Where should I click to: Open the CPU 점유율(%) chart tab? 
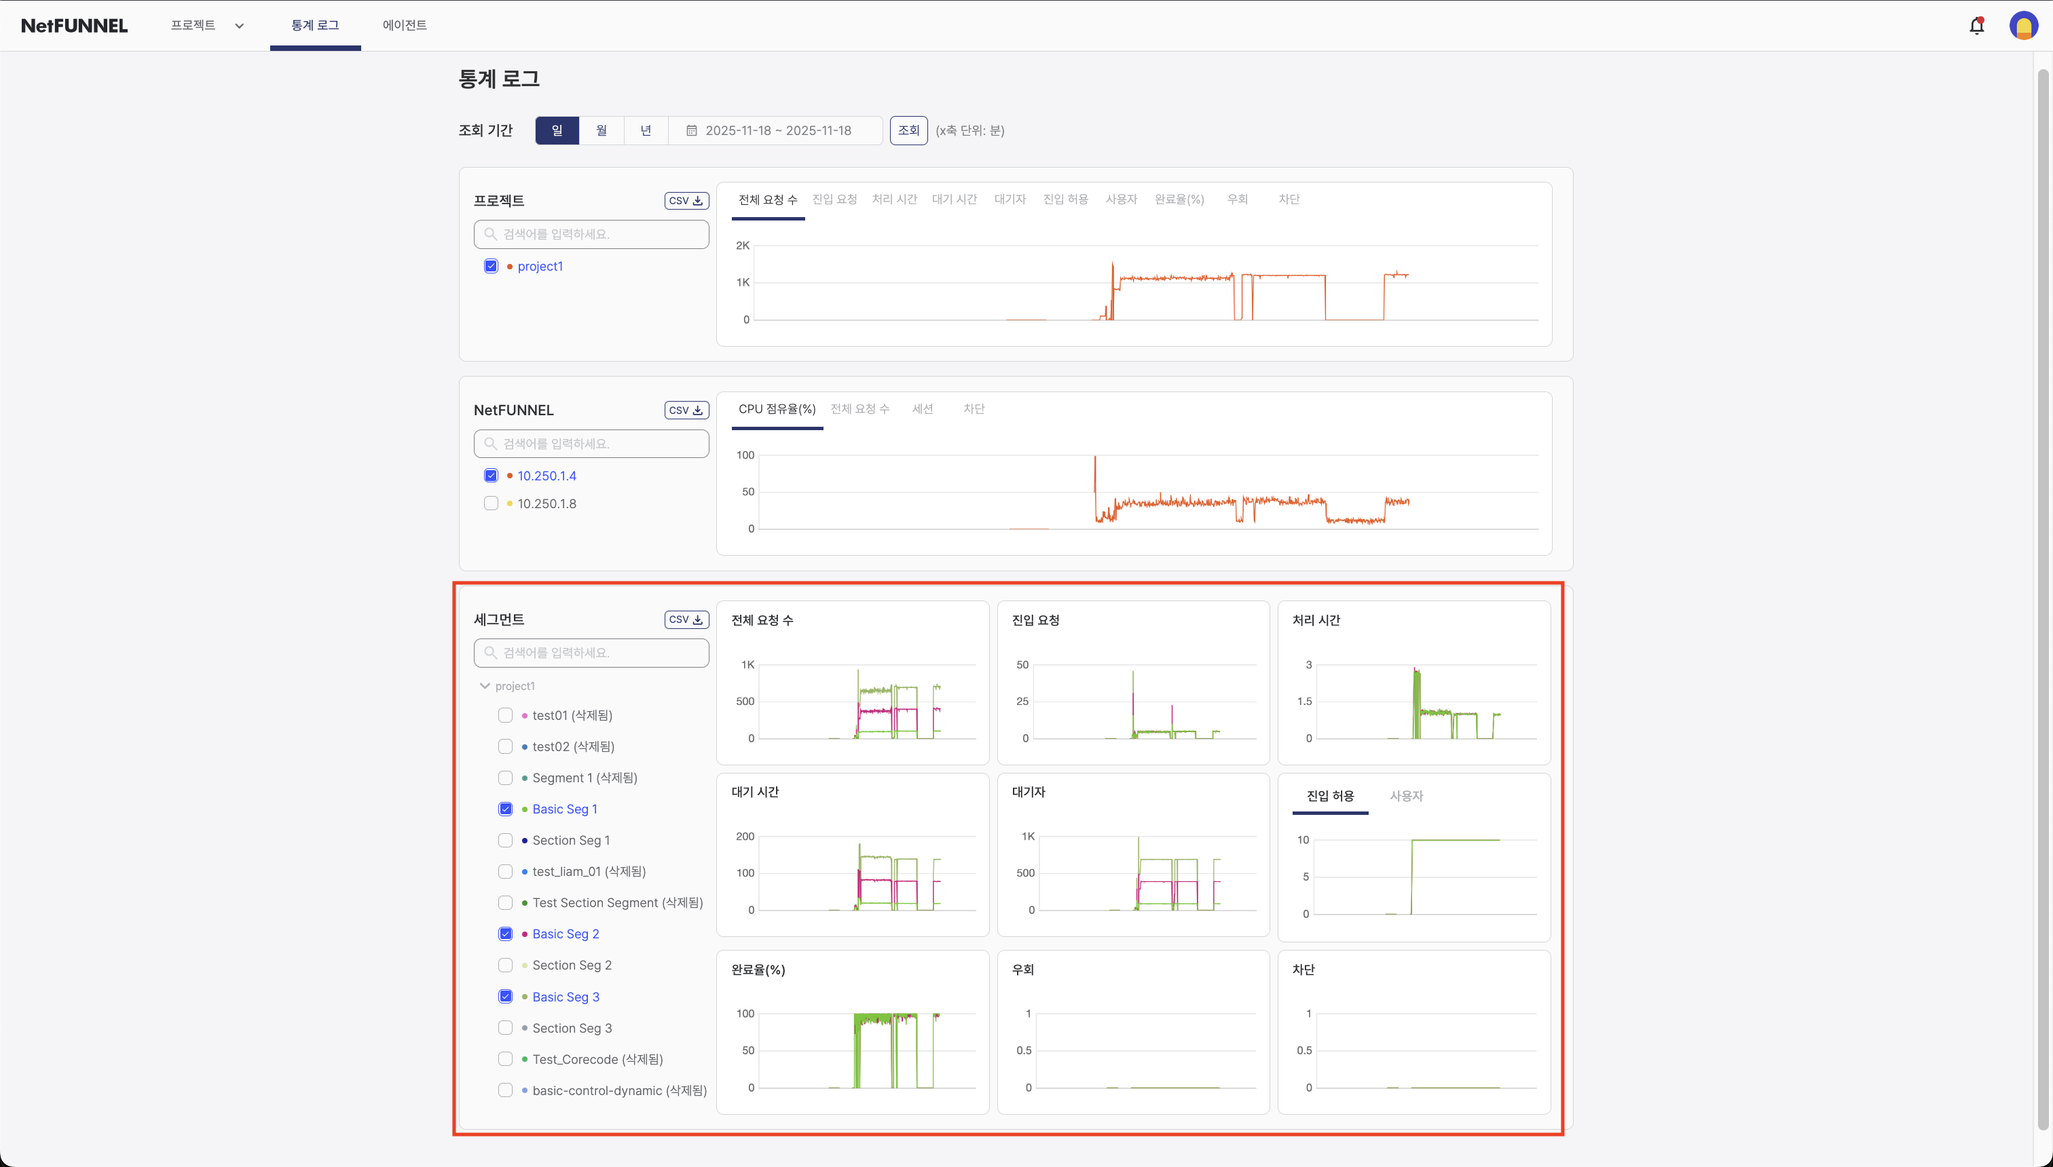click(x=777, y=408)
